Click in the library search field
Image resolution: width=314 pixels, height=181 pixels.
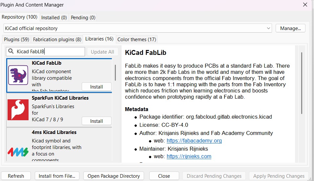[49, 52]
